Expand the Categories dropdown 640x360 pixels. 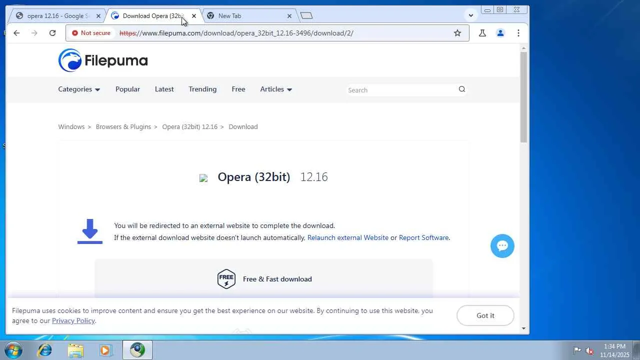(x=79, y=89)
